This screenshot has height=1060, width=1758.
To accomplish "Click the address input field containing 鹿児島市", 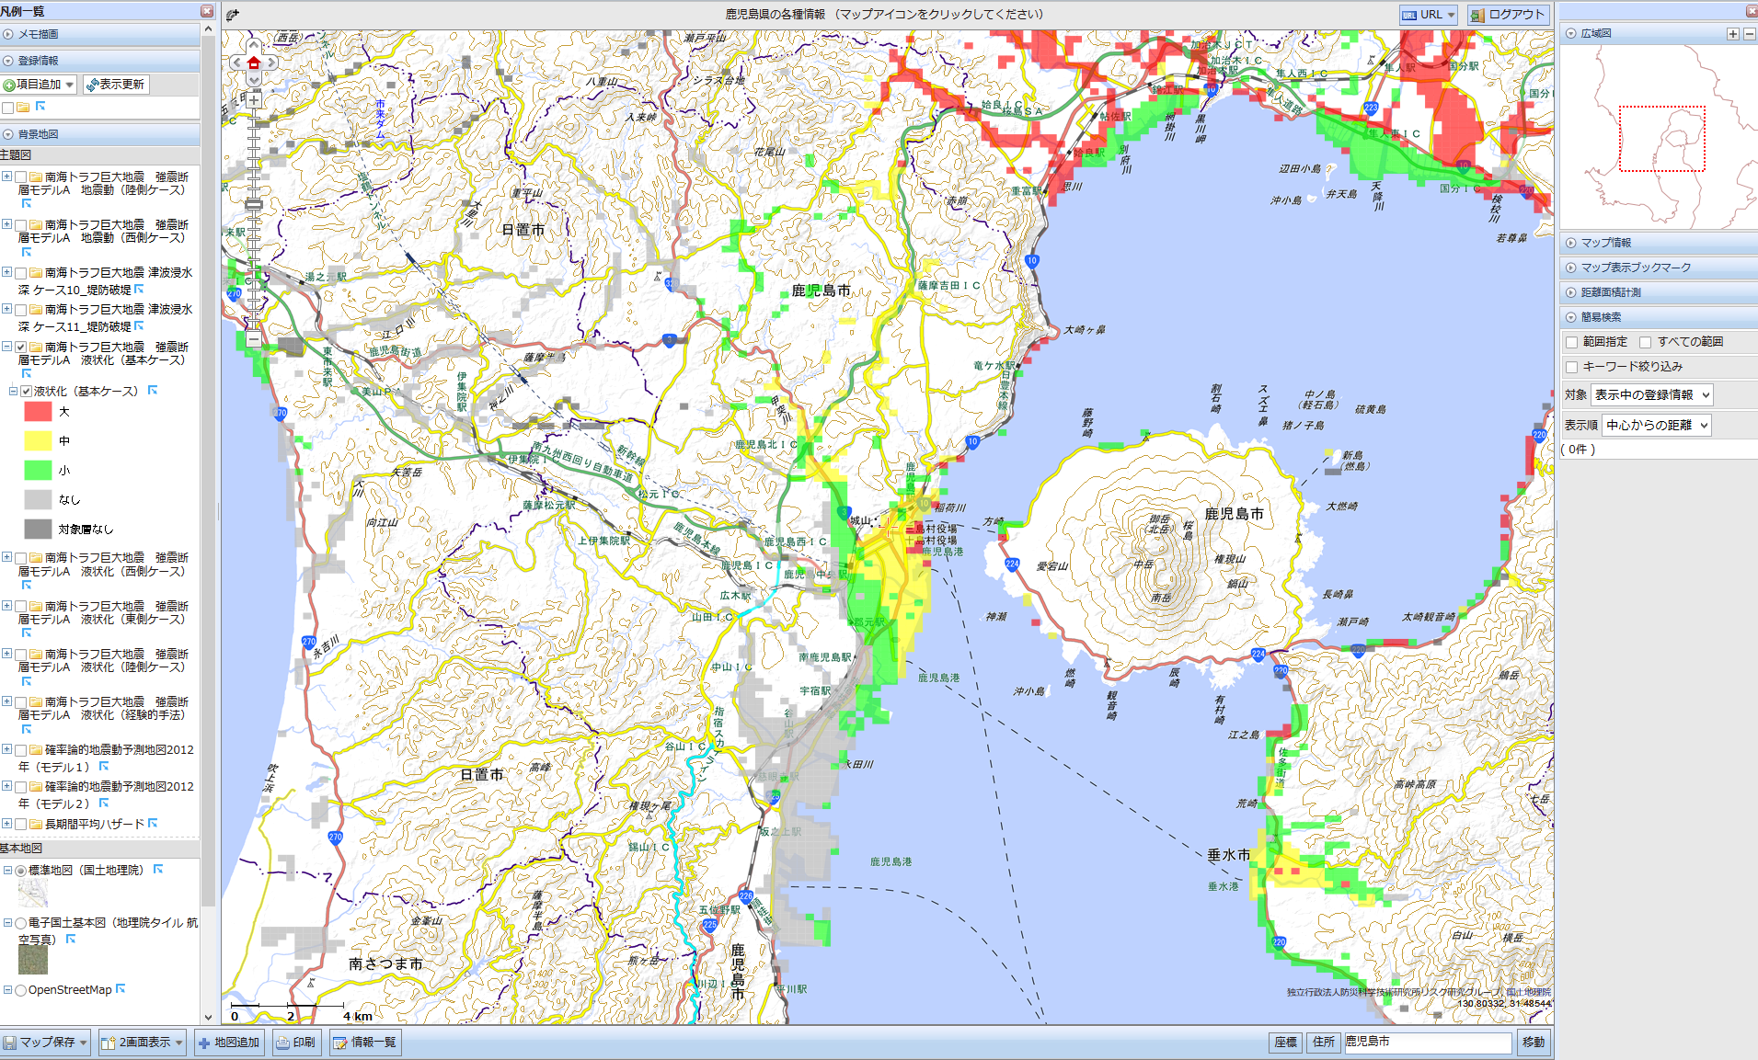I will tap(1427, 1043).
